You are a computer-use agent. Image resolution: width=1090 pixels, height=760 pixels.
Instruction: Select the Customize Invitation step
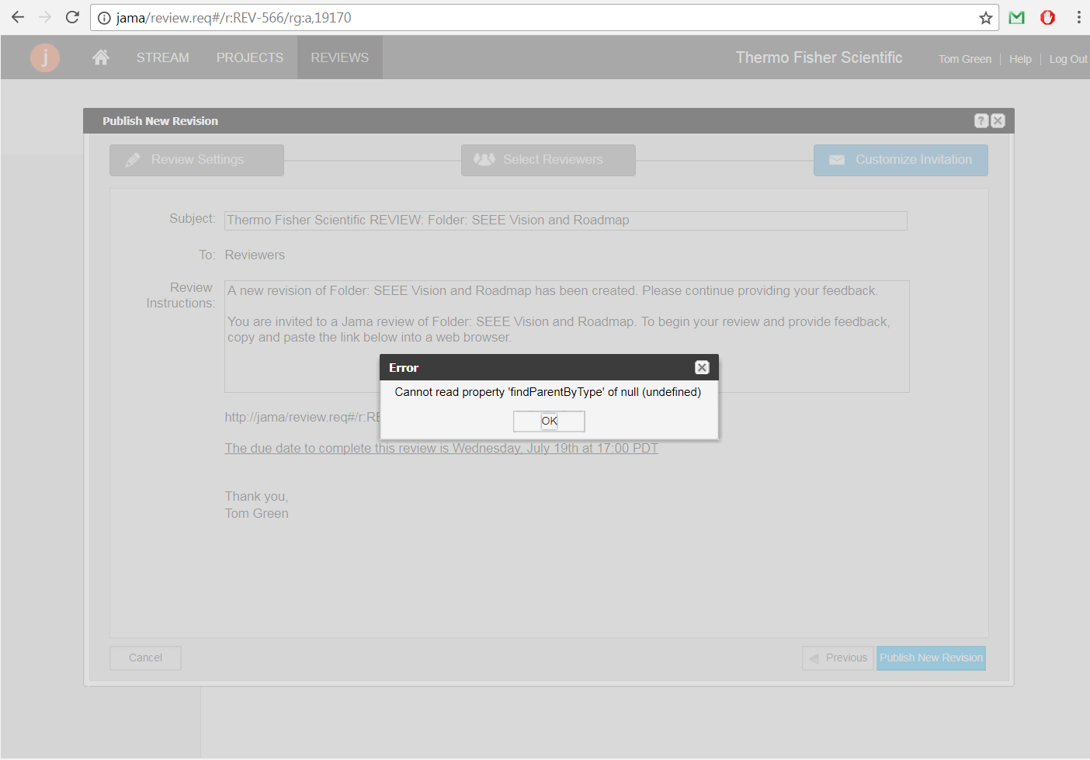tap(901, 160)
